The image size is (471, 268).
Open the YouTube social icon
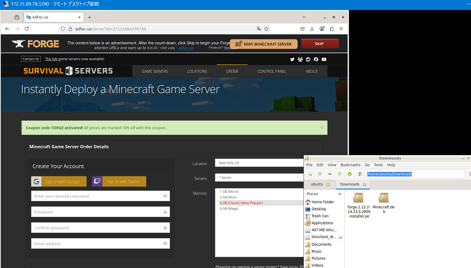[x=324, y=59]
